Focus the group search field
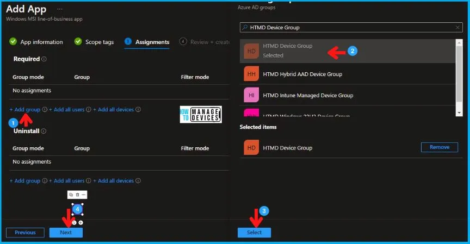Image resolution: width=470 pixels, height=244 pixels. [351, 28]
